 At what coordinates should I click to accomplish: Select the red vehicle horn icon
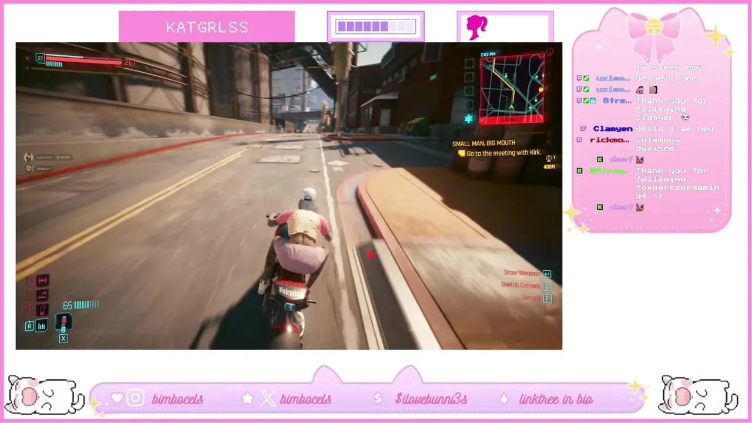click(x=42, y=281)
